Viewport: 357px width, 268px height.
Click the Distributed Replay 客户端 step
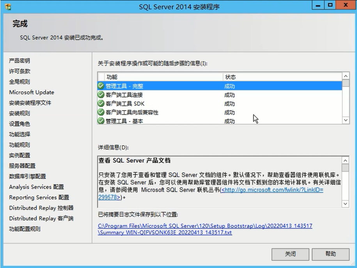[41, 218]
